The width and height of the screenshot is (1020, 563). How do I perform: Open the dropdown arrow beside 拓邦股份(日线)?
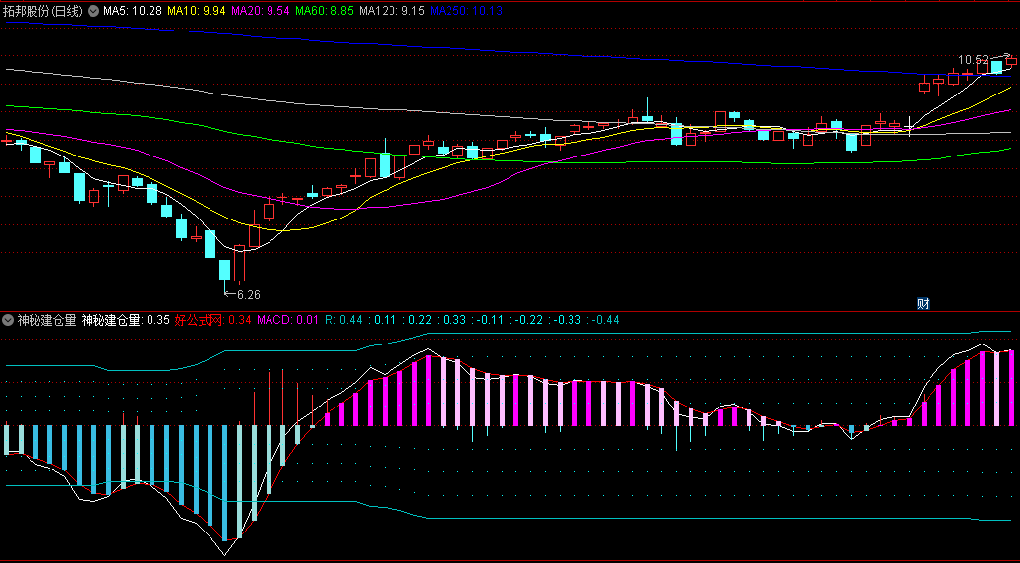click(x=93, y=11)
